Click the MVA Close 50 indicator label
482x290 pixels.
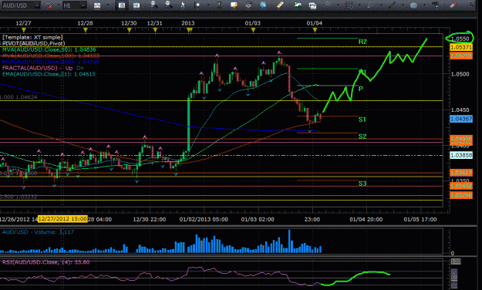click(x=49, y=49)
